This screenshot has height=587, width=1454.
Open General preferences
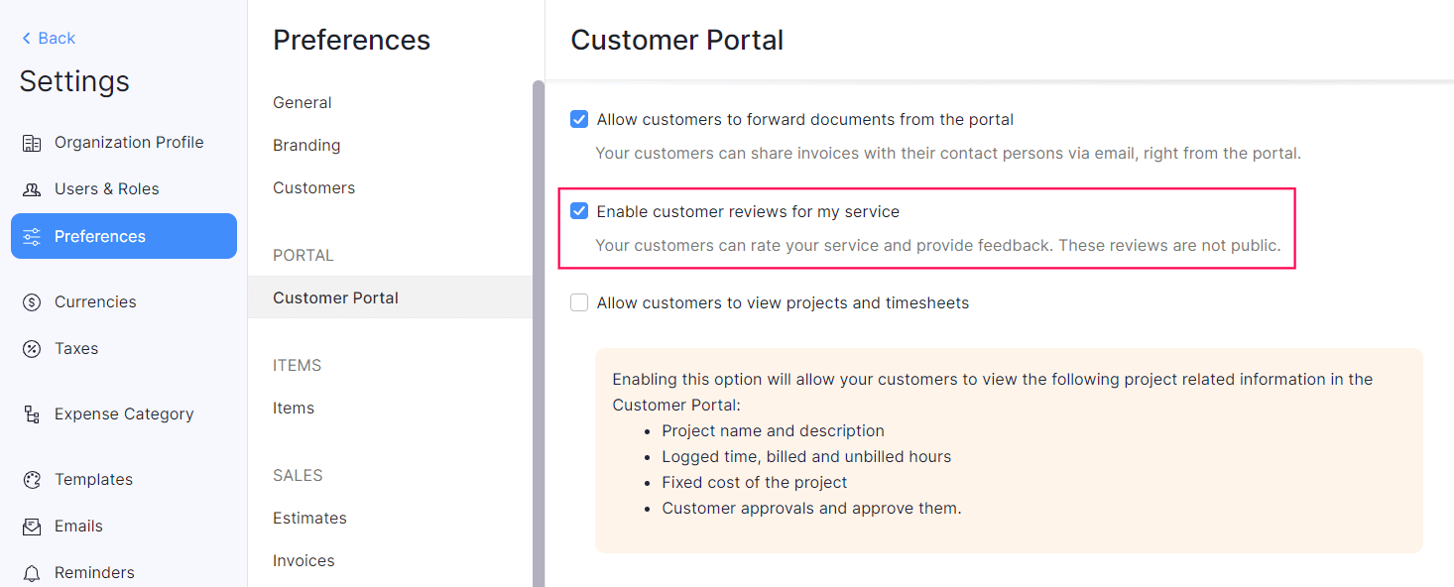coord(303,103)
